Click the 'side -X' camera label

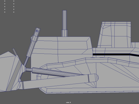pos(69,102)
